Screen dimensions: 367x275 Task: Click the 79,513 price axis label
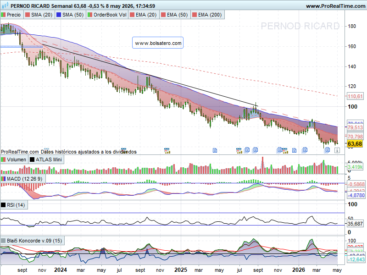point(355,127)
